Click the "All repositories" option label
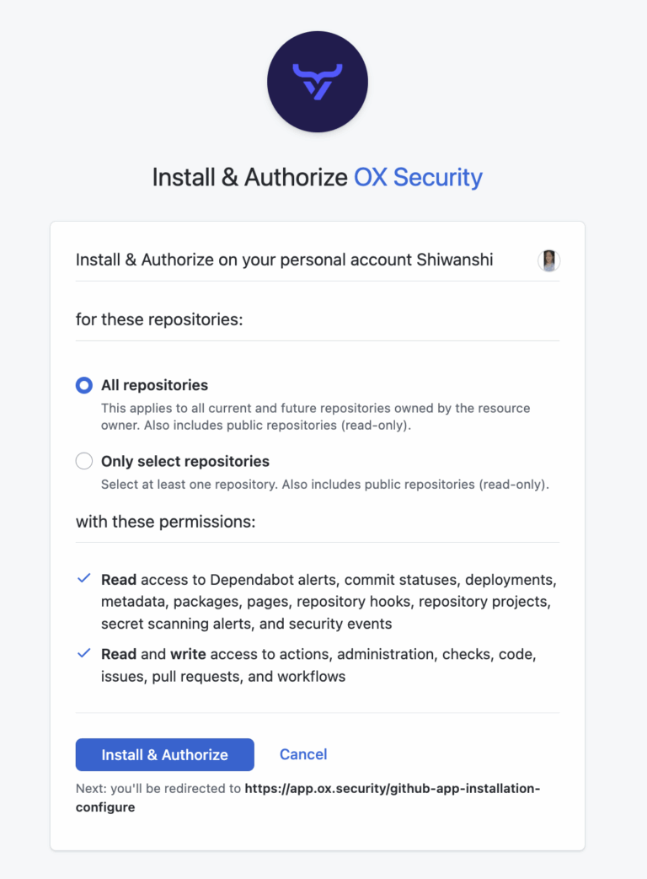 tap(154, 385)
